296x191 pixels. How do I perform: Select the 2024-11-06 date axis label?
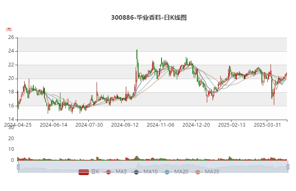[x=160, y=125]
